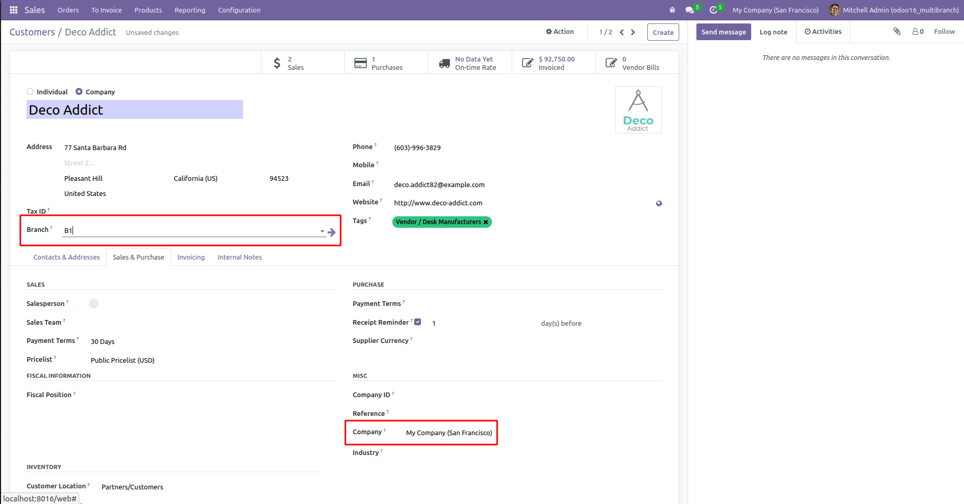Open Branch record with the arrow icon
Screen dimensions: 964x504
(332, 232)
